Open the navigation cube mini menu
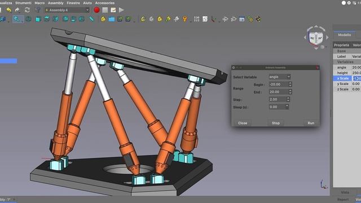361x203 pixels. click(x=323, y=47)
